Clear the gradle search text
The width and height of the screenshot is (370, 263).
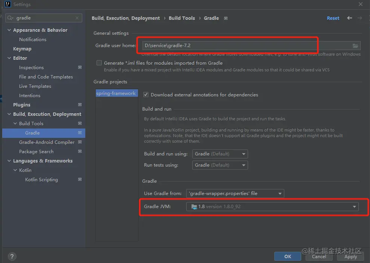click(77, 18)
